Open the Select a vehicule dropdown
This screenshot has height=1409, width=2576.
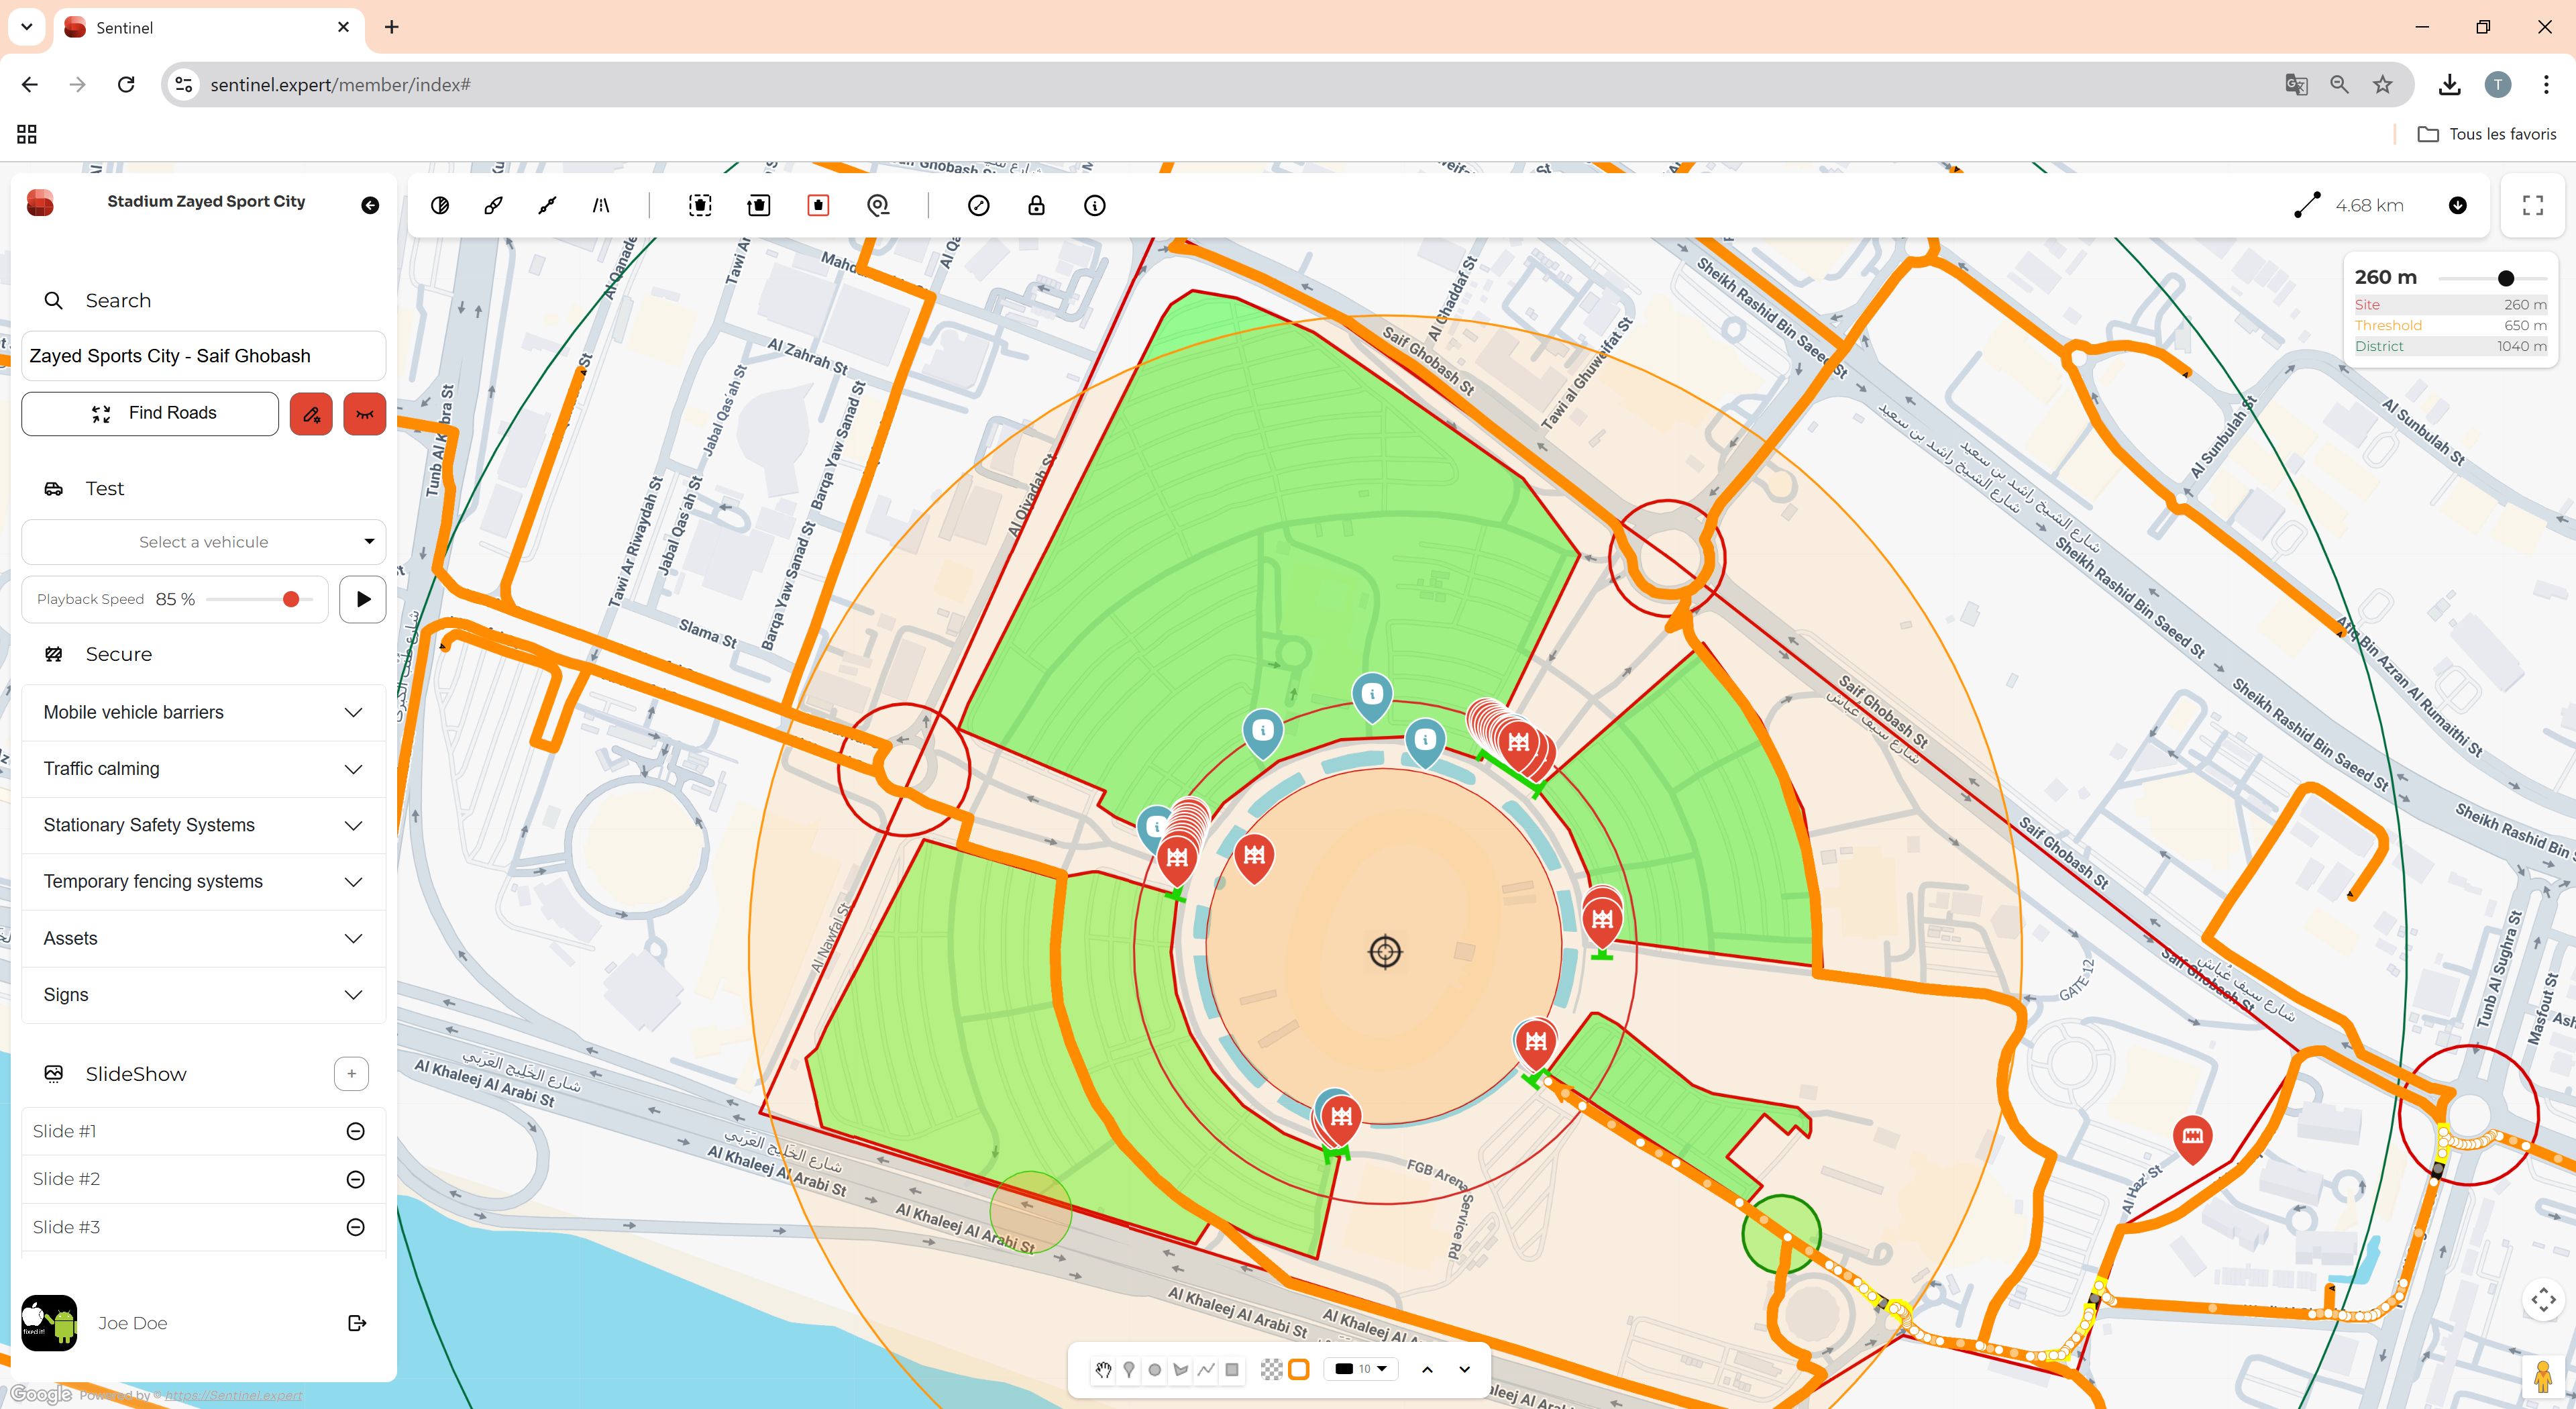(x=204, y=542)
